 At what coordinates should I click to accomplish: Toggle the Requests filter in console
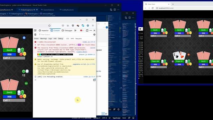pos(79,39)
